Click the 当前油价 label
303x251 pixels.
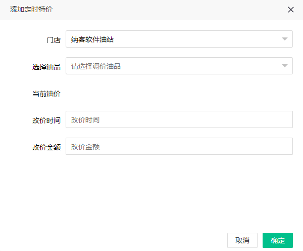pos(46,93)
